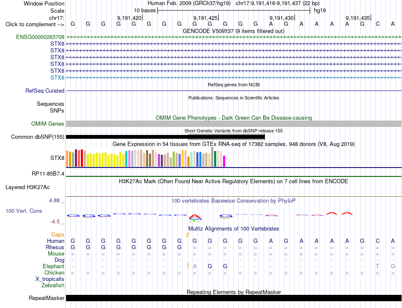Image resolution: width=402 pixels, height=308 pixels.
Task: Open the 100 Vert. Cons track label
Action: tap(24, 211)
